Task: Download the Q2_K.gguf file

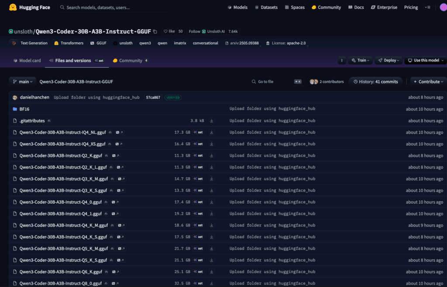Action: (x=212, y=156)
